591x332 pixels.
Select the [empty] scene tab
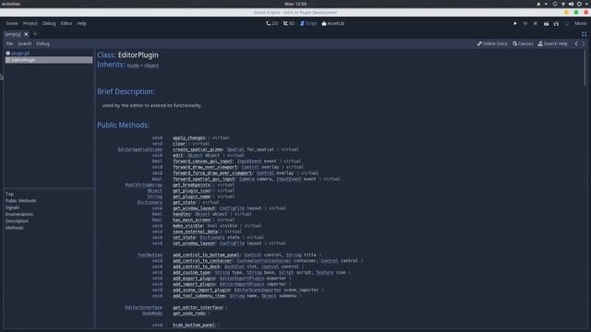tap(13, 34)
